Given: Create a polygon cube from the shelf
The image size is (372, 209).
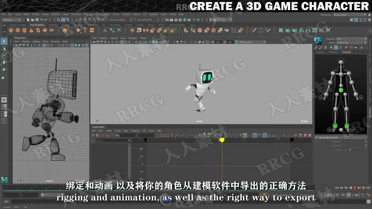Looking at the screenshot, I should (18, 30).
